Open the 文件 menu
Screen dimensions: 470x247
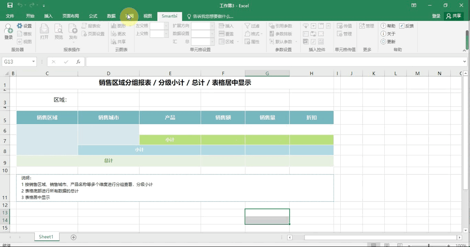tap(10, 16)
